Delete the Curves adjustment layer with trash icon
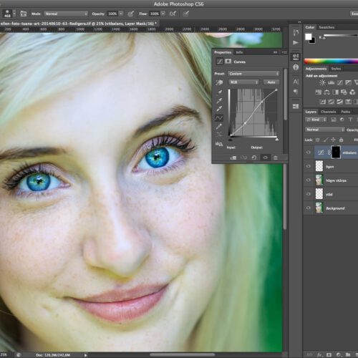 point(276,158)
